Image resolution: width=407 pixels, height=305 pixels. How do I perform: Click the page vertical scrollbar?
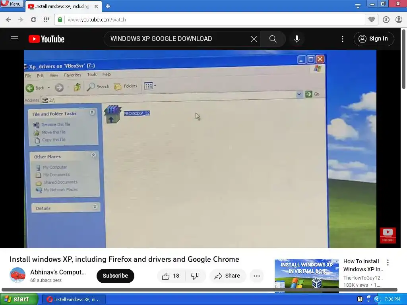click(x=404, y=59)
